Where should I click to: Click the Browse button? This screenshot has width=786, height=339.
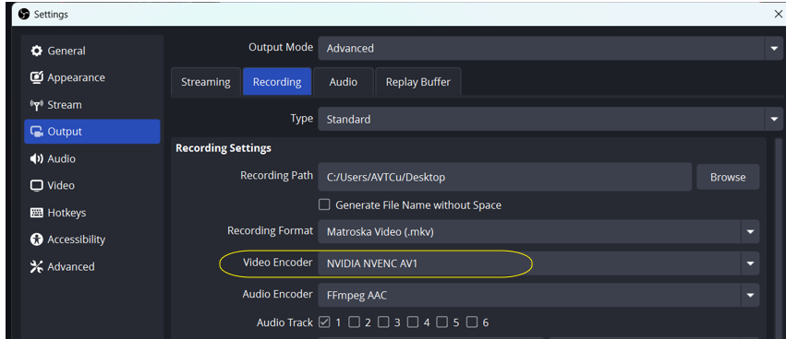728,177
